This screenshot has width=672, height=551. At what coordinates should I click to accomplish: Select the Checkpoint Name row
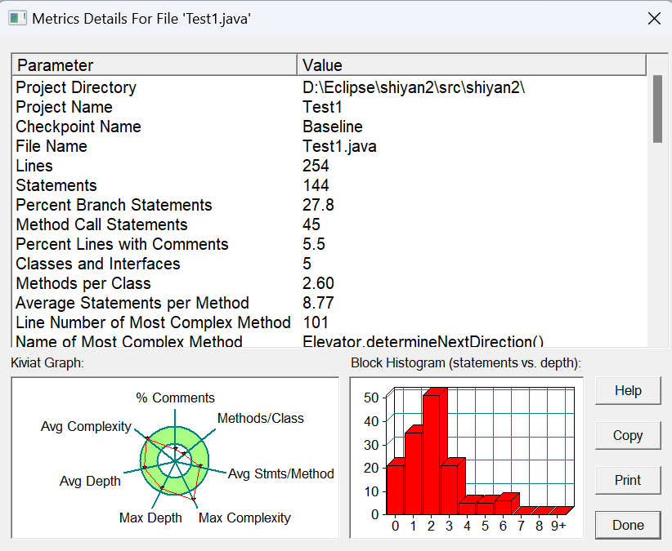click(329, 127)
